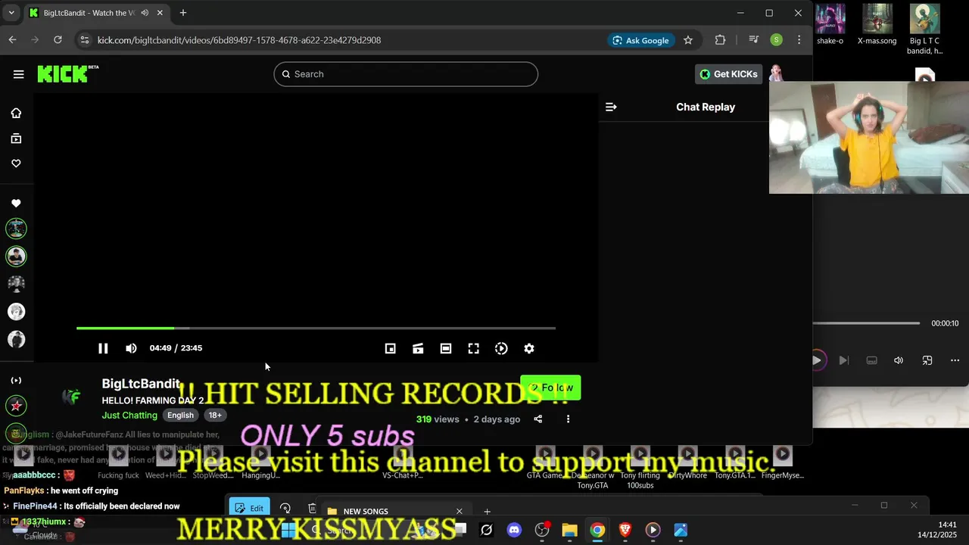Open Discord from the taskbar
This screenshot has height=545, width=969.
pos(514,530)
